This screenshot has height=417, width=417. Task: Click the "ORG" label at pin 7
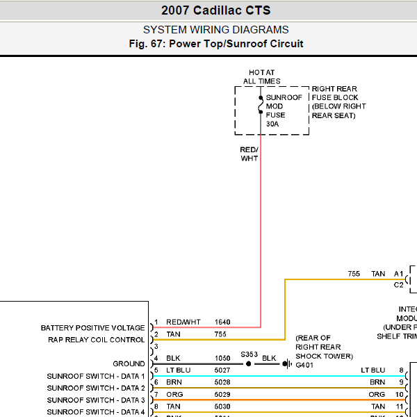click(174, 394)
